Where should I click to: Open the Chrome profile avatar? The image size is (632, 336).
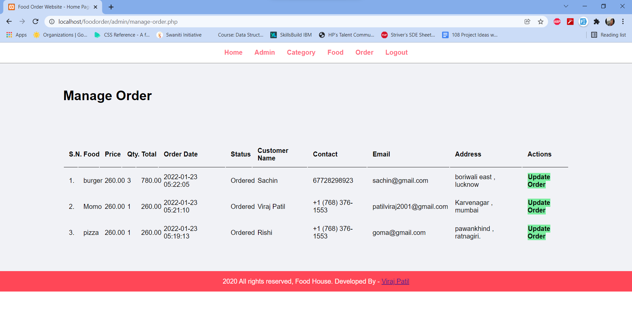(x=610, y=21)
